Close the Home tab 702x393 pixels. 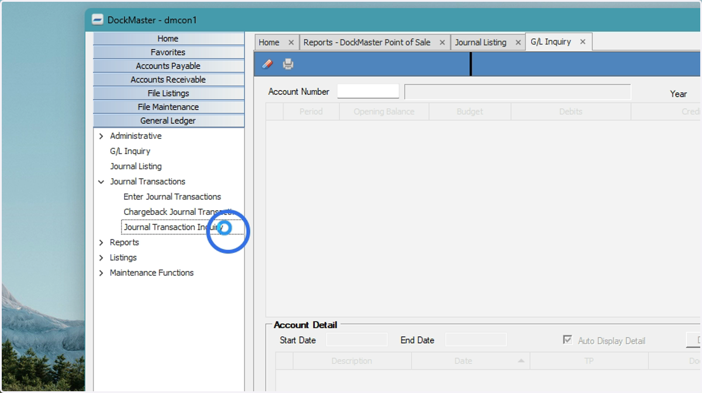coord(291,42)
